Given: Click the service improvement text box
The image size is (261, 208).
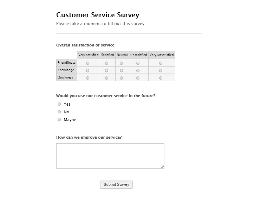Looking at the screenshot, I should point(110,156).
